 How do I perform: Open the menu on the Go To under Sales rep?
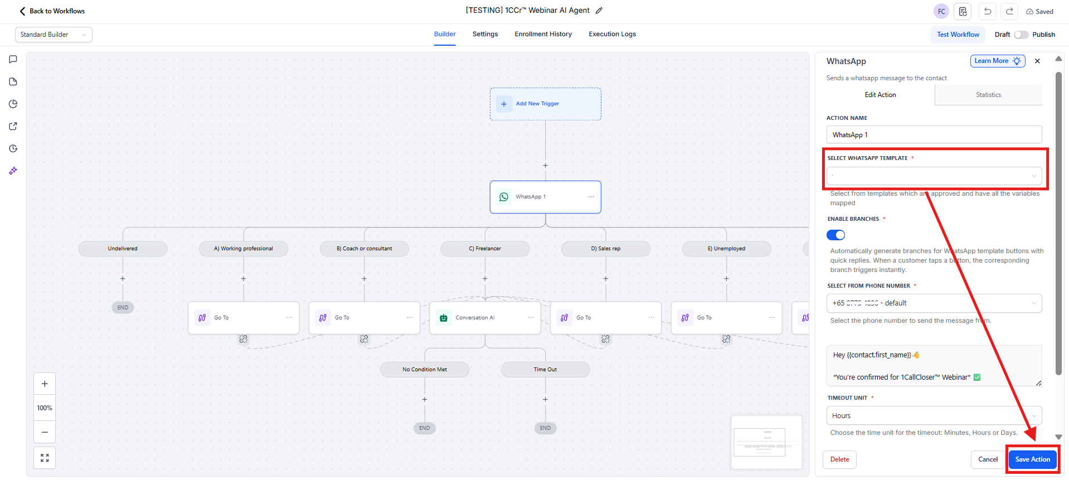[652, 318]
